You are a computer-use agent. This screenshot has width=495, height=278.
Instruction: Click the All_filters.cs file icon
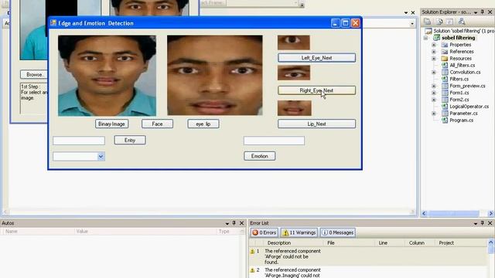point(445,65)
